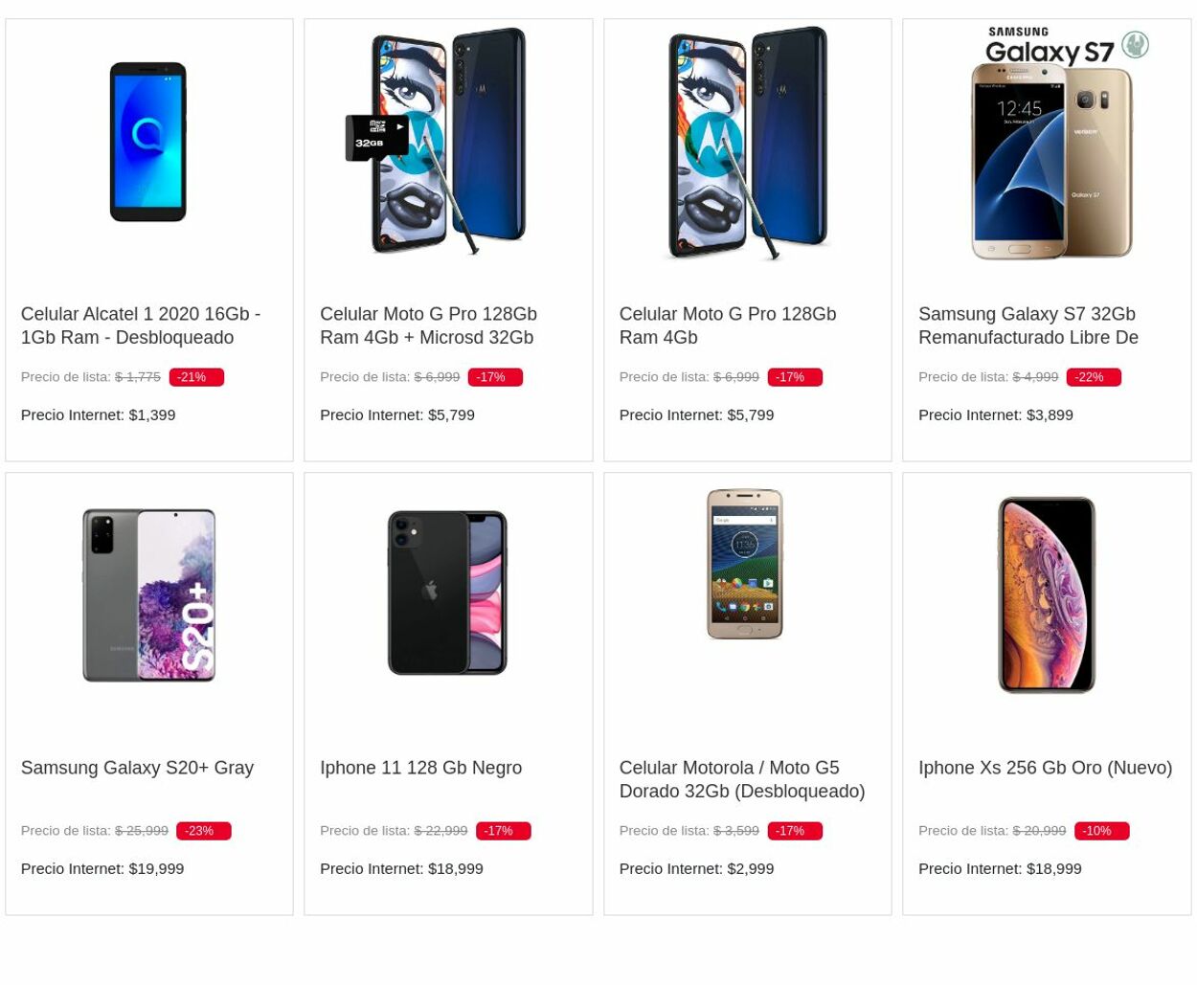The width and height of the screenshot is (1197, 985).
Task: Click the remanufactured badge icon on Galaxy S7
Action: coord(1136,43)
